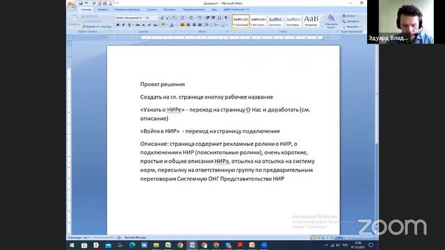The height and width of the screenshot is (250, 445).
Task: Clear formatting with the eraser icon
Action: 175,18
